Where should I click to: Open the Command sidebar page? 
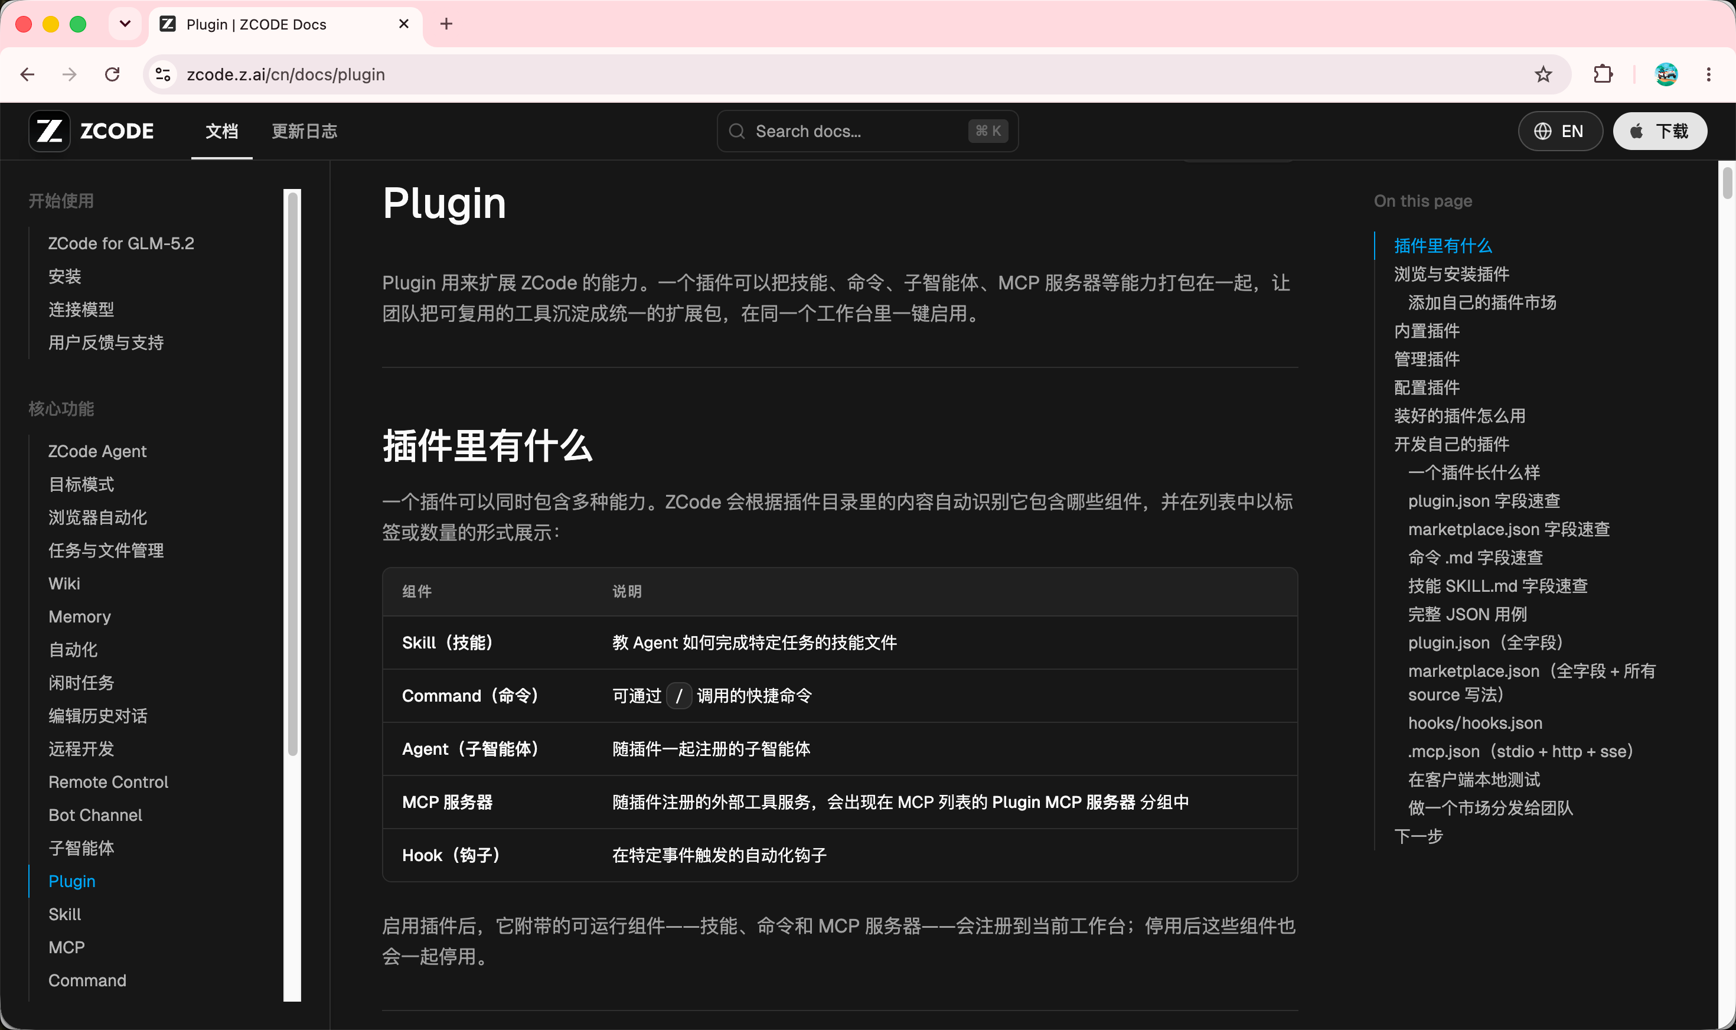(x=87, y=981)
